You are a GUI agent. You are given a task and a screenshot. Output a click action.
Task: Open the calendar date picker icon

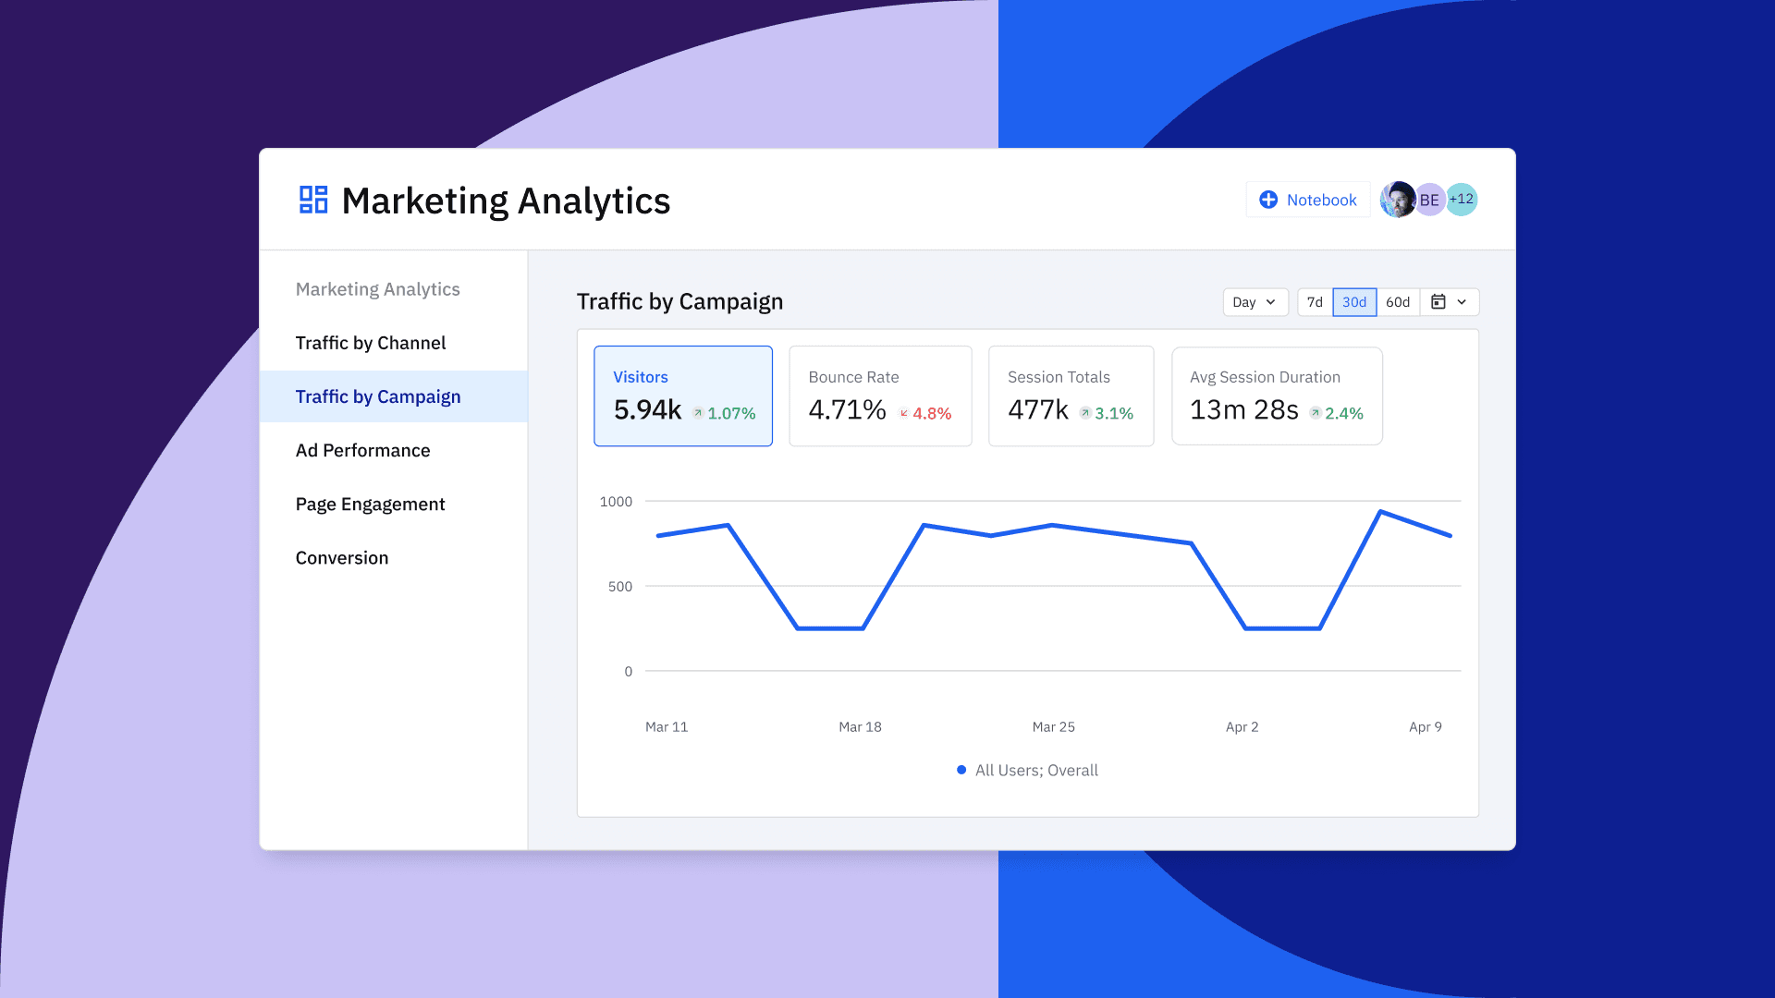[x=1439, y=302]
